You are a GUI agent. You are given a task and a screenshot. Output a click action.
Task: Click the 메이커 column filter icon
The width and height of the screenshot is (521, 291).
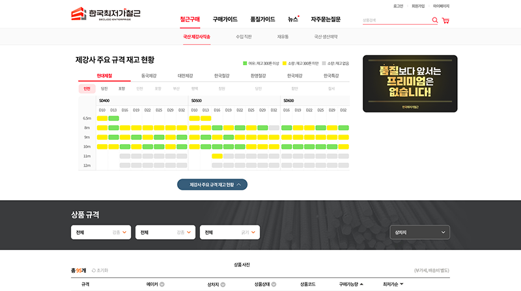point(162,285)
